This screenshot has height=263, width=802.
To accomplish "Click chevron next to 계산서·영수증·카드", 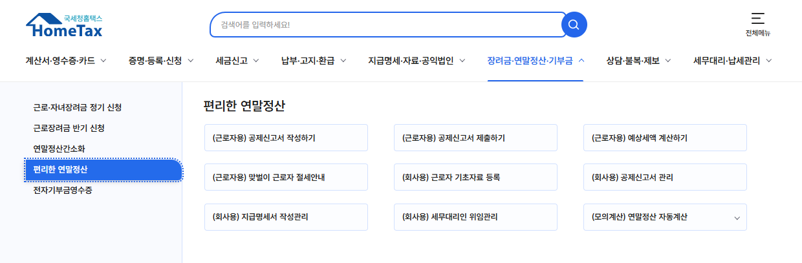I will click(x=103, y=61).
